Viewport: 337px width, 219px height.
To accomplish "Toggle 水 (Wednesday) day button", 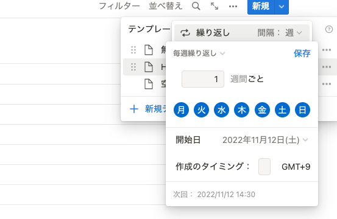I will [x=221, y=110].
